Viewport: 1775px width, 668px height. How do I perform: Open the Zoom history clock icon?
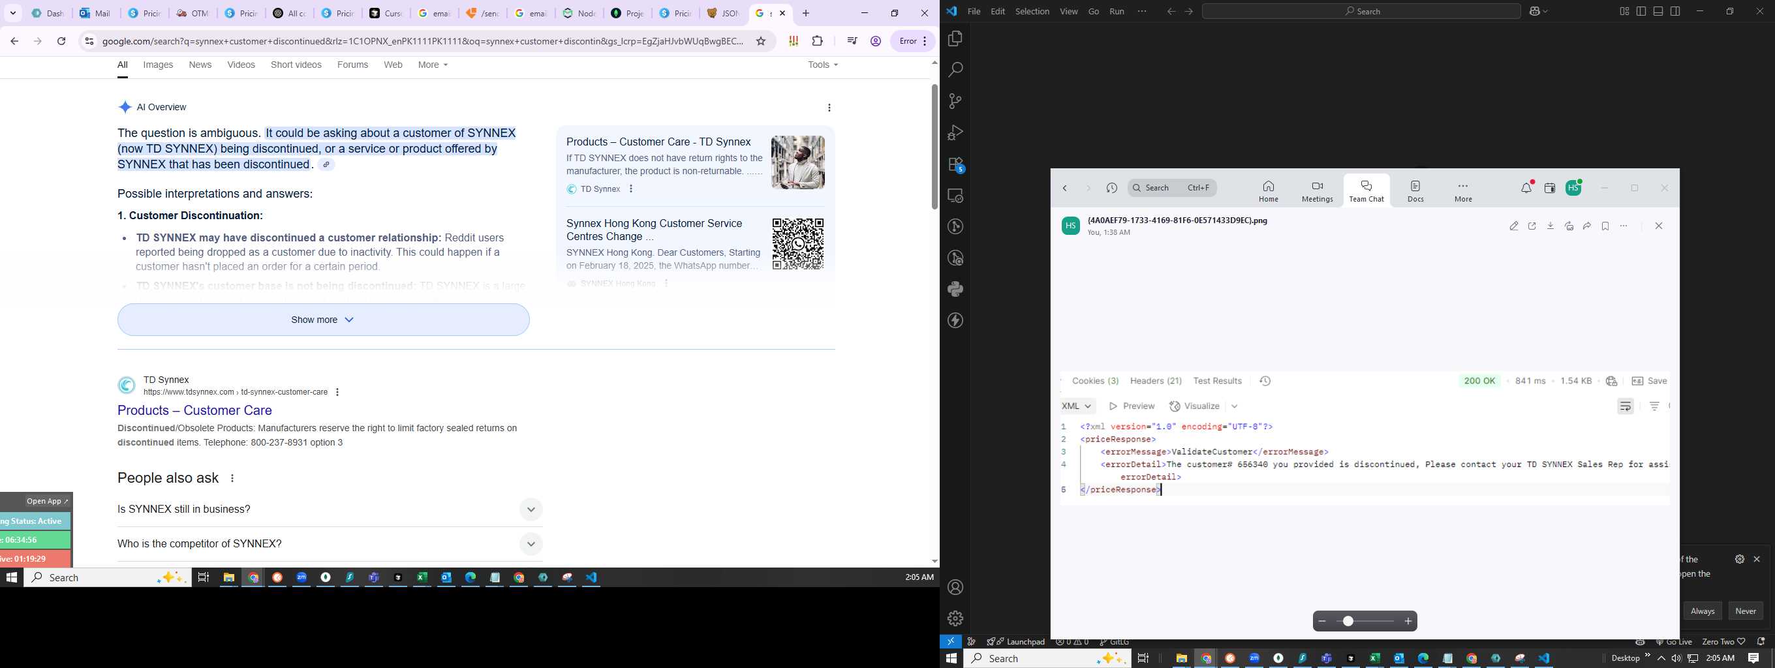tap(1111, 188)
